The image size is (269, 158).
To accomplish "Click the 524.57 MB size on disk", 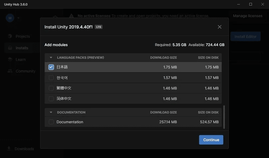I will [x=209, y=122].
